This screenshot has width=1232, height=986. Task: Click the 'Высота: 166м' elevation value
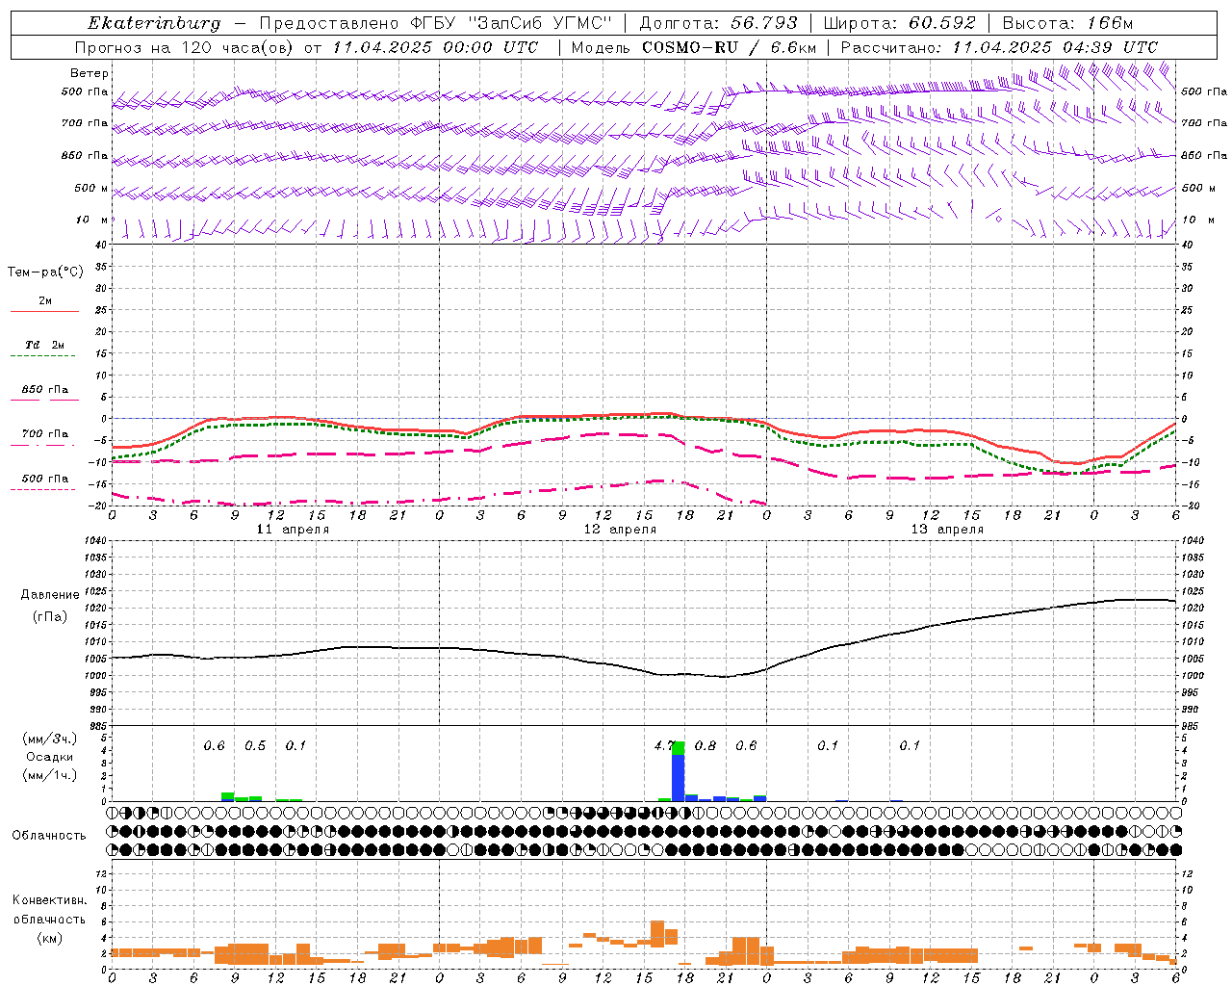coord(1068,23)
